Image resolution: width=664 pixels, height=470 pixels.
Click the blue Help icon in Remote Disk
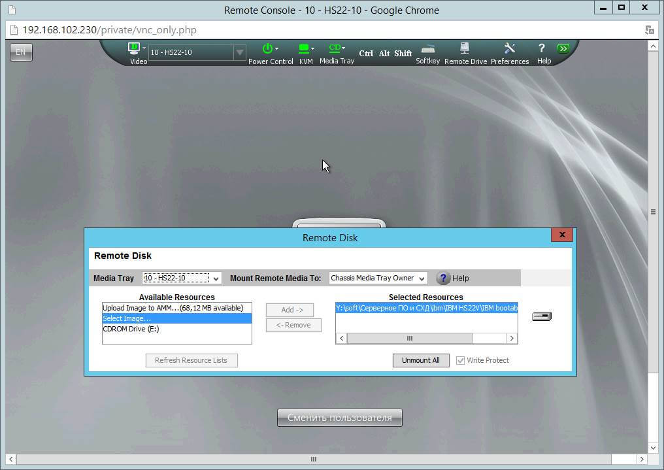pos(443,278)
